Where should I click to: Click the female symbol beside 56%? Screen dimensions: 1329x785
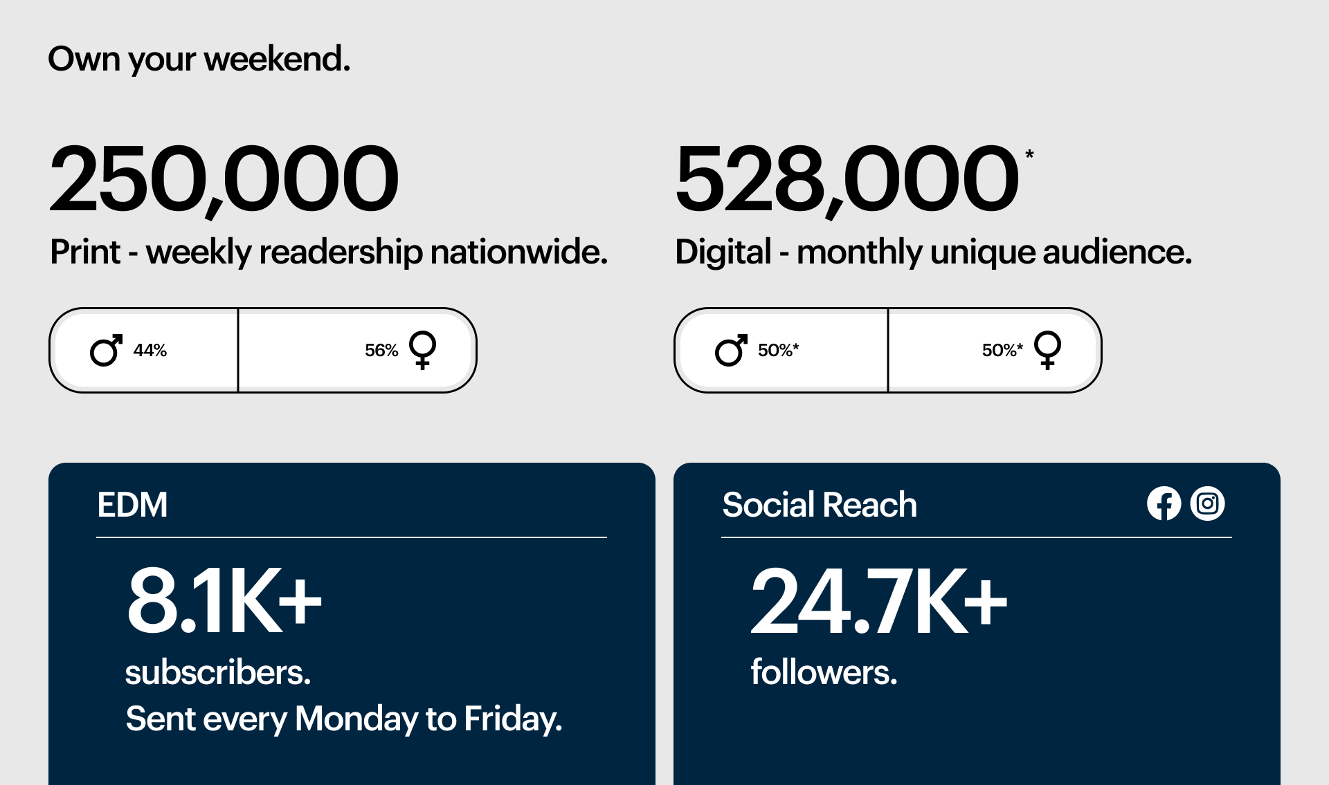(422, 350)
